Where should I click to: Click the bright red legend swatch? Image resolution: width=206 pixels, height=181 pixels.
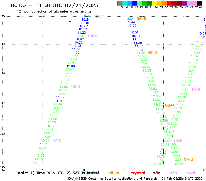click(170, 3)
